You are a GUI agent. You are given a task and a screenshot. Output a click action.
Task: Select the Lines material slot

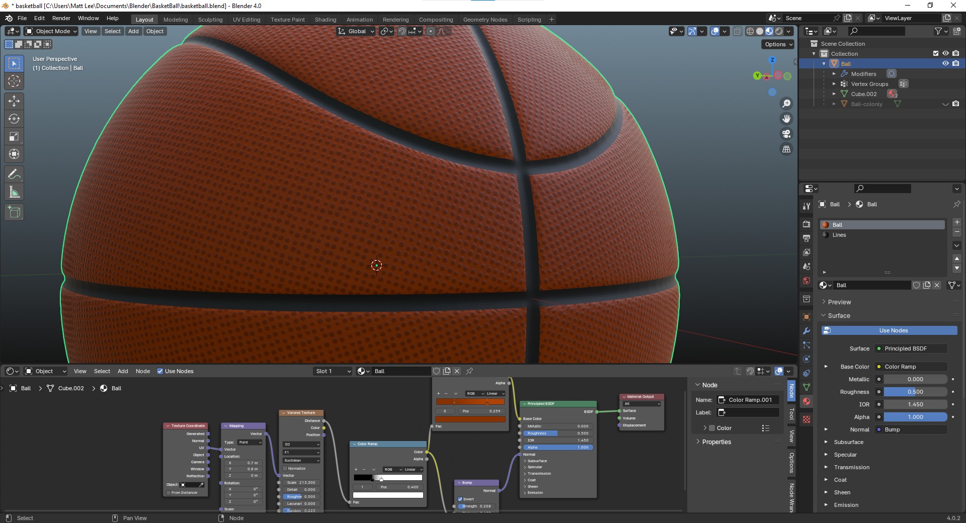882,235
